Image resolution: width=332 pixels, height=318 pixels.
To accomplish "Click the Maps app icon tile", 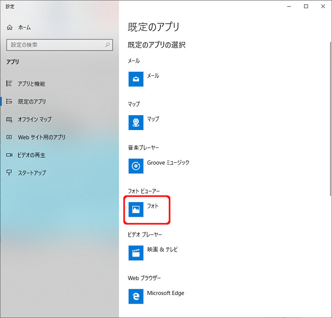I will coord(136,122).
